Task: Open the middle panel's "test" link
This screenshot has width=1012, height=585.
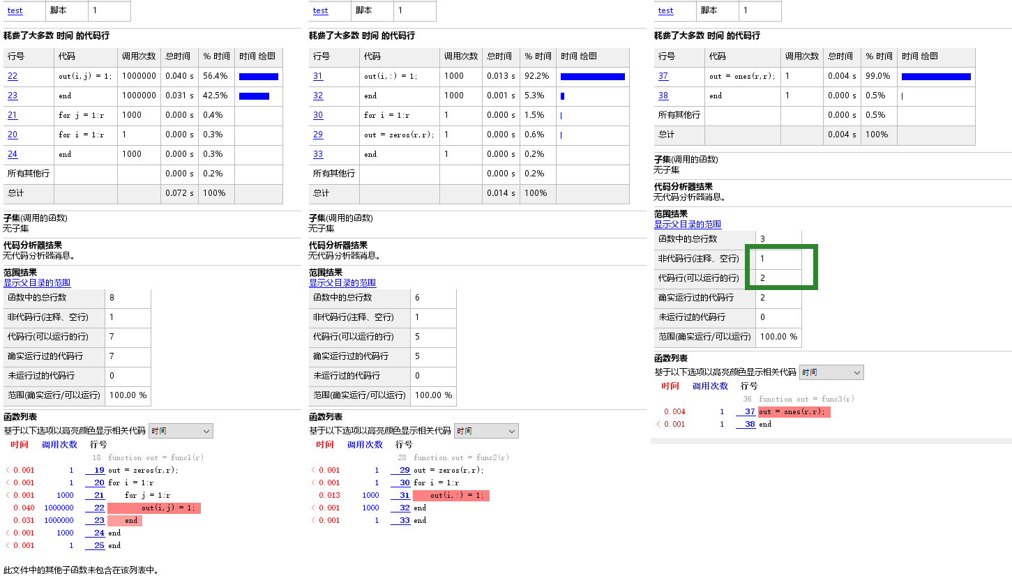Action: 320,10
